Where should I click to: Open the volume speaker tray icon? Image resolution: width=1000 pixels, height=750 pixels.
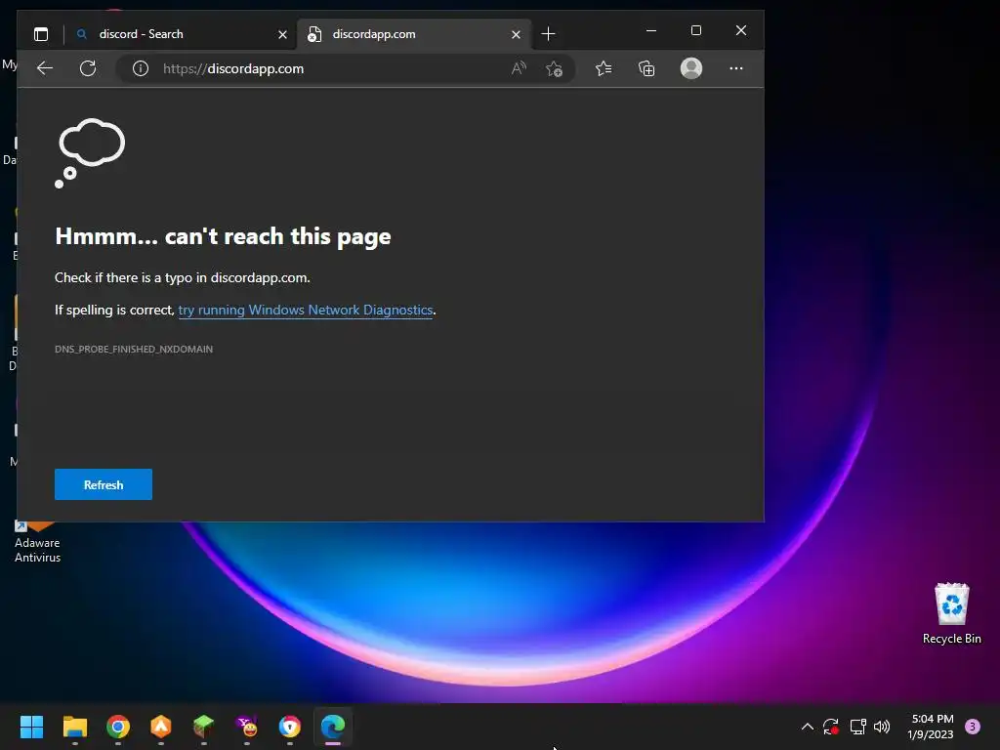click(882, 727)
